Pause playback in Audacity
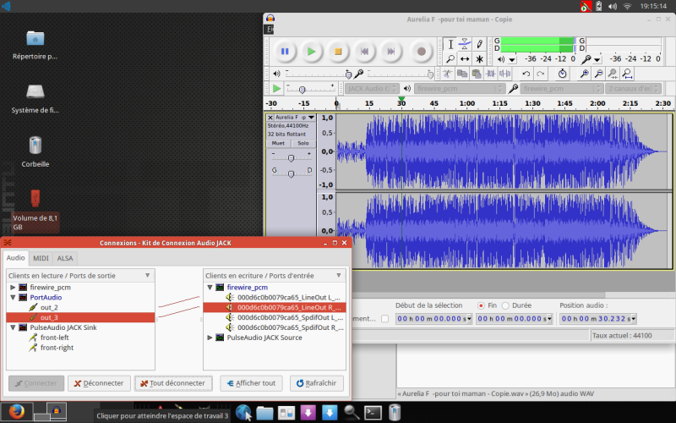 point(285,52)
